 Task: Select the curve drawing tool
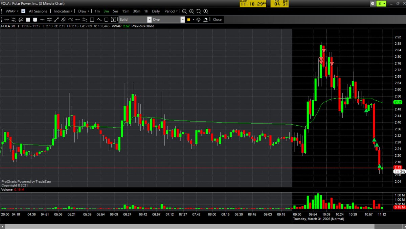(x=99, y=20)
